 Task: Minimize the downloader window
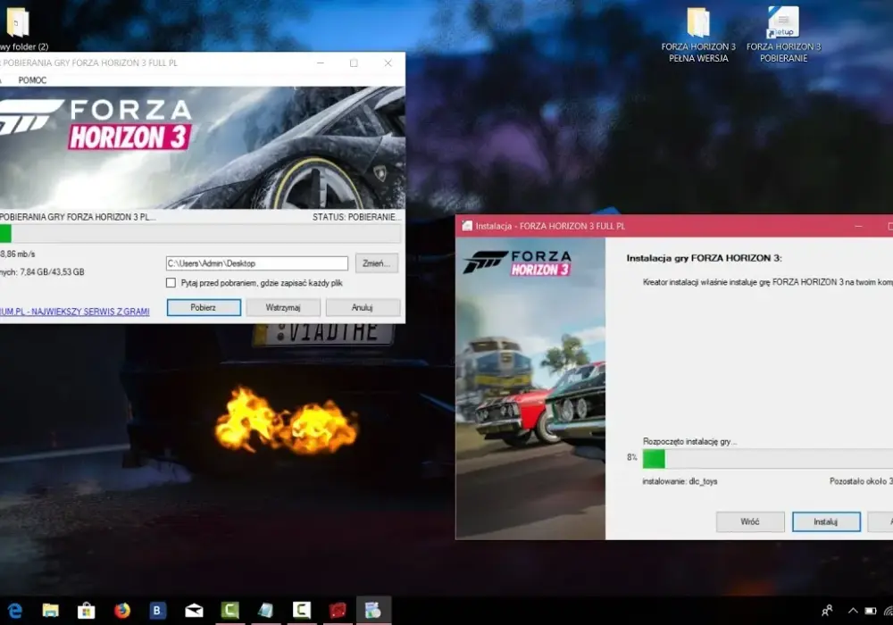pos(321,62)
